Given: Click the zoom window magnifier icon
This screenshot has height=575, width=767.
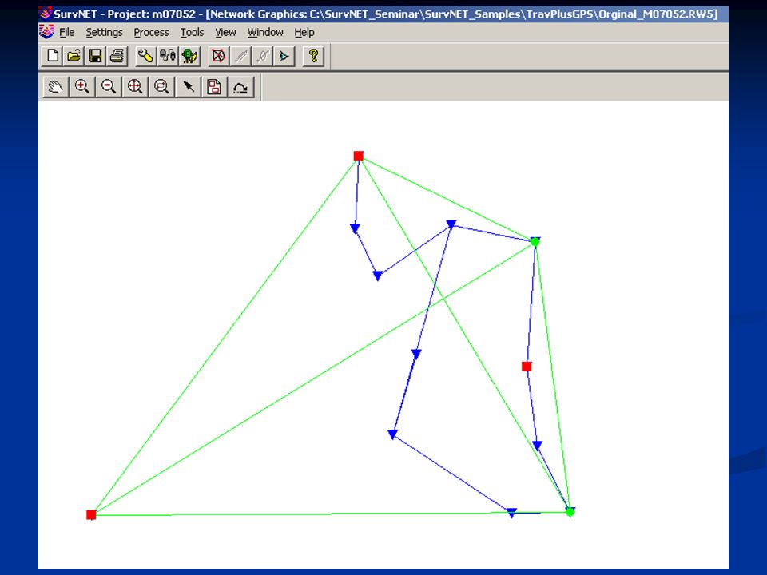Looking at the screenshot, I should coord(161,87).
